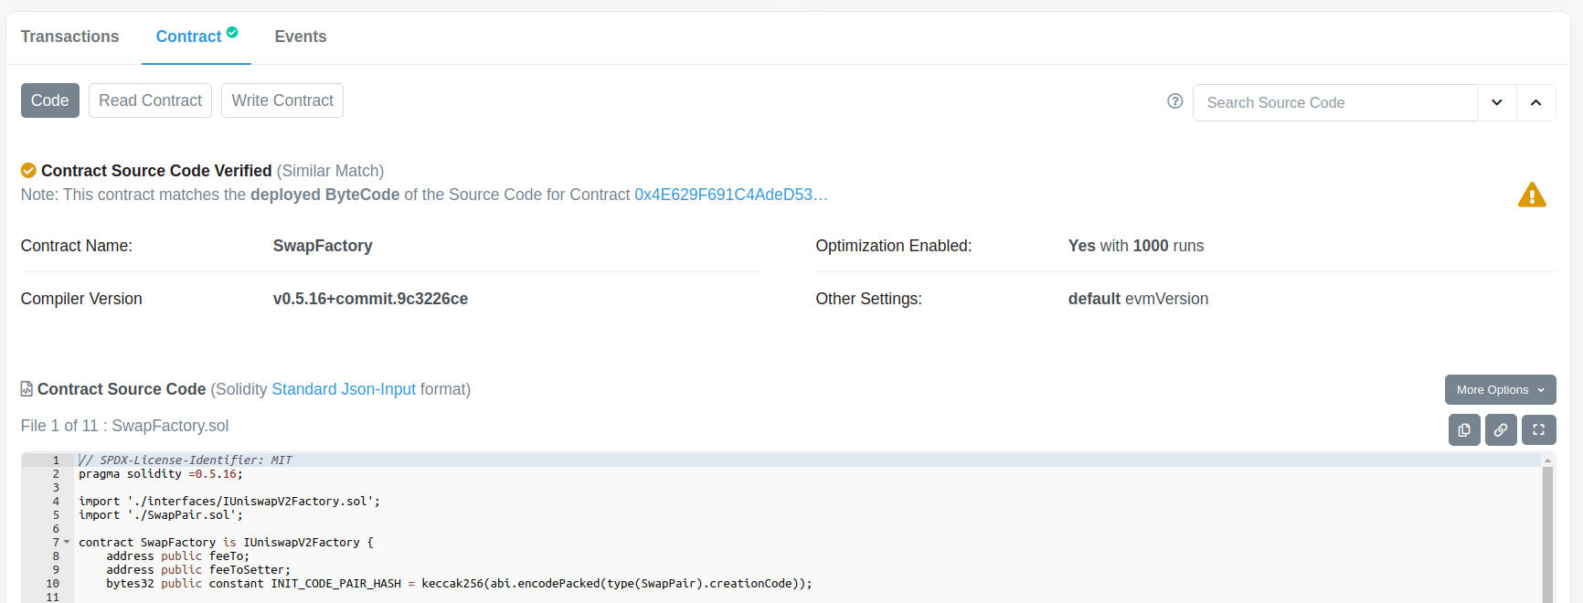Select the Write Contract button
The image size is (1583, 603).
tap(282, 100)
